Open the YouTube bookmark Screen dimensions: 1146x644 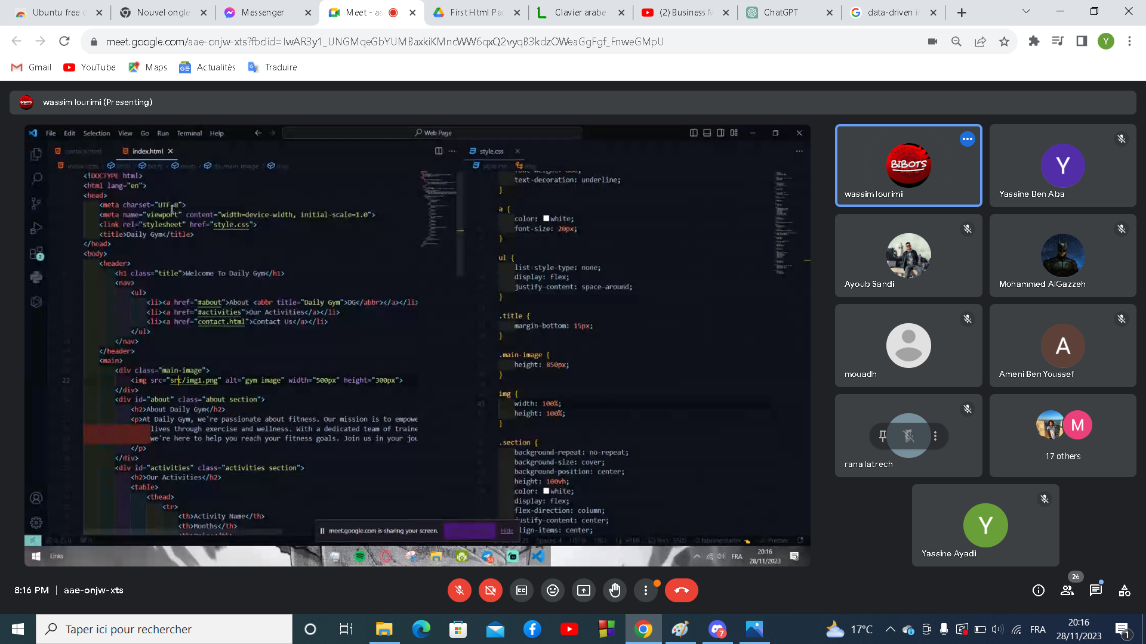90,67
